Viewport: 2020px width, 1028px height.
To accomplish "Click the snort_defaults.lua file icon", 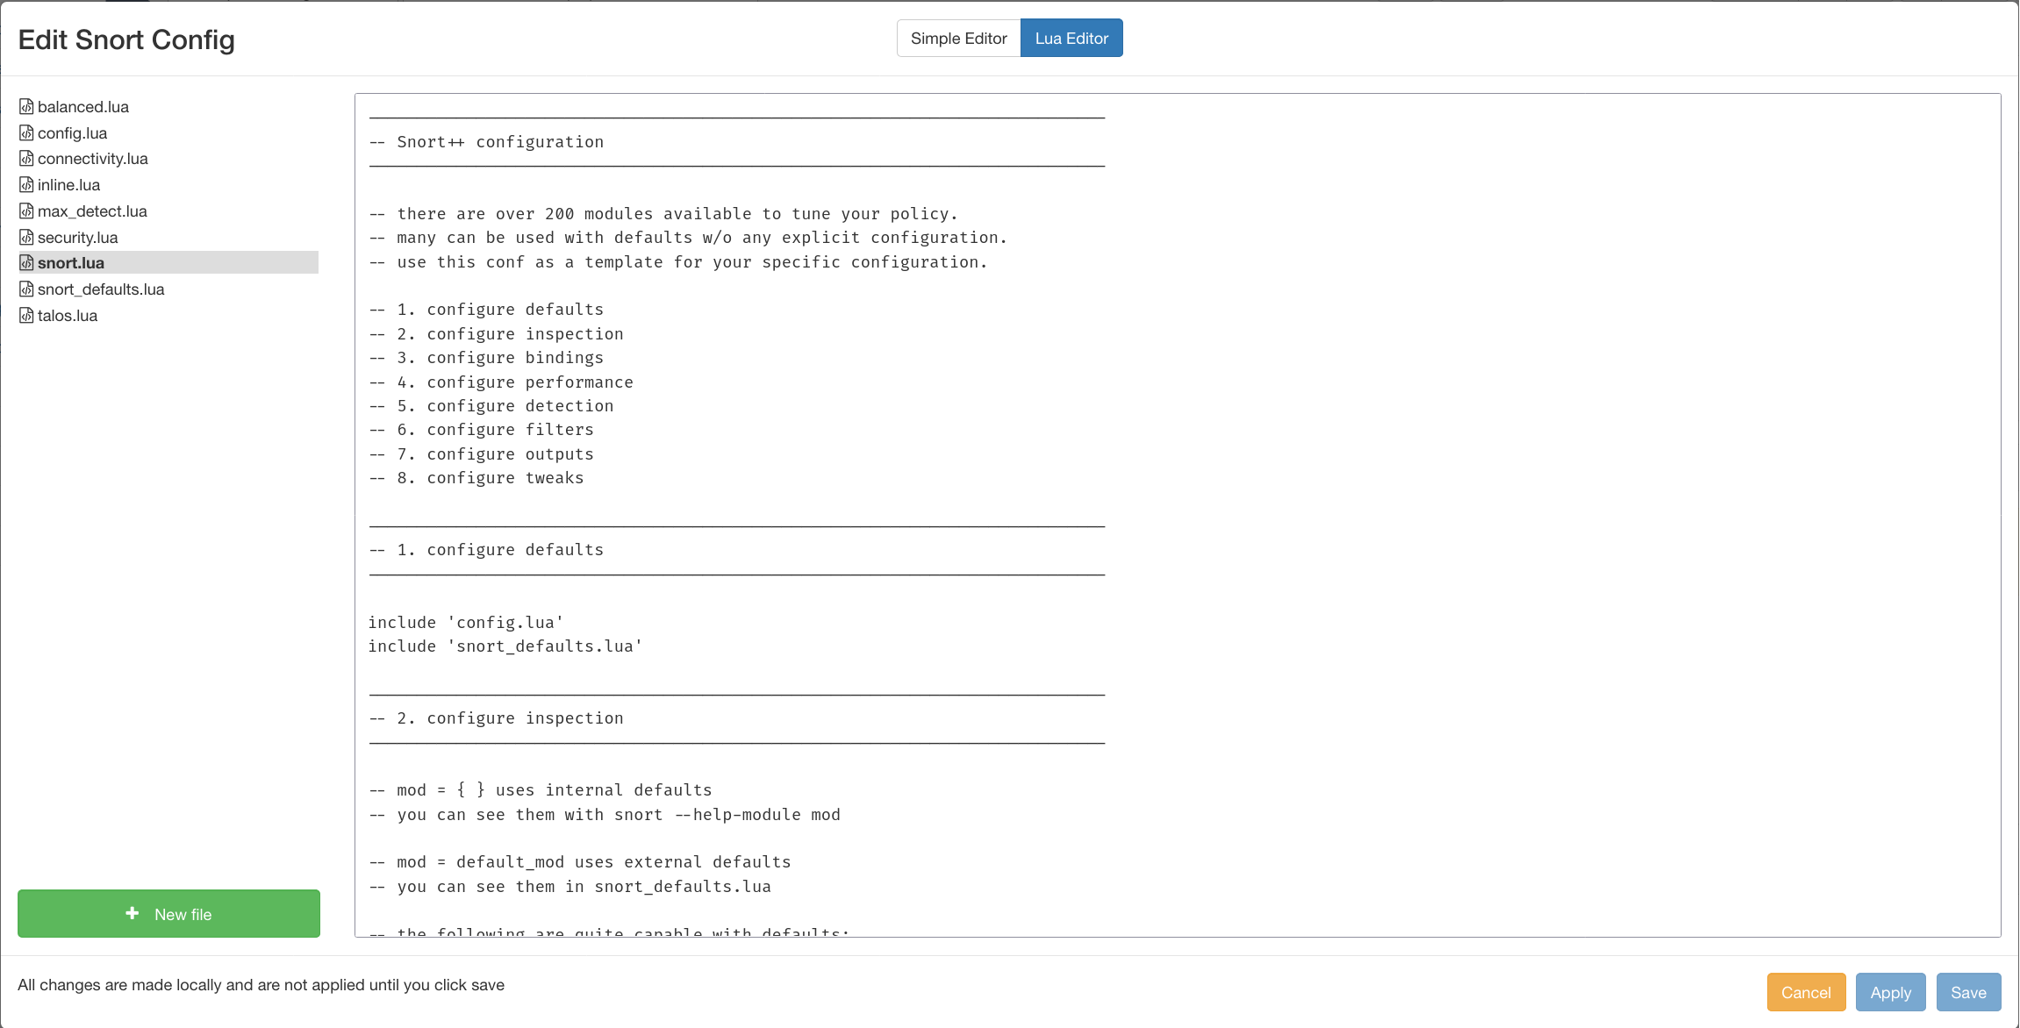I will pos(26,289).
